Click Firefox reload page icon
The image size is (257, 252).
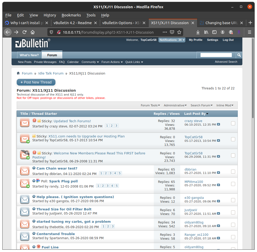point(24,32)
